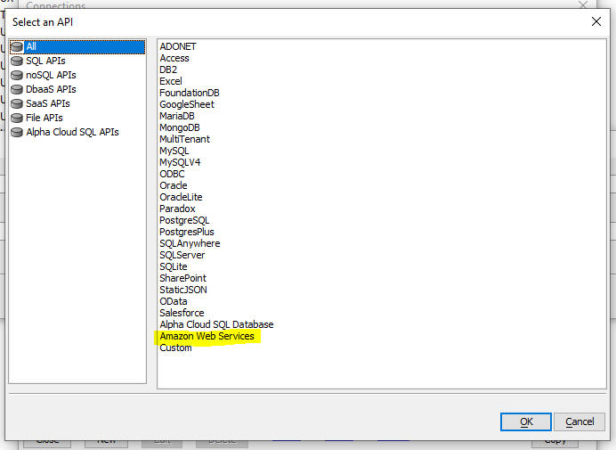
Task: Click the icon beside Alpha Cloud SQL APIs
Action: tap(17, 132)
